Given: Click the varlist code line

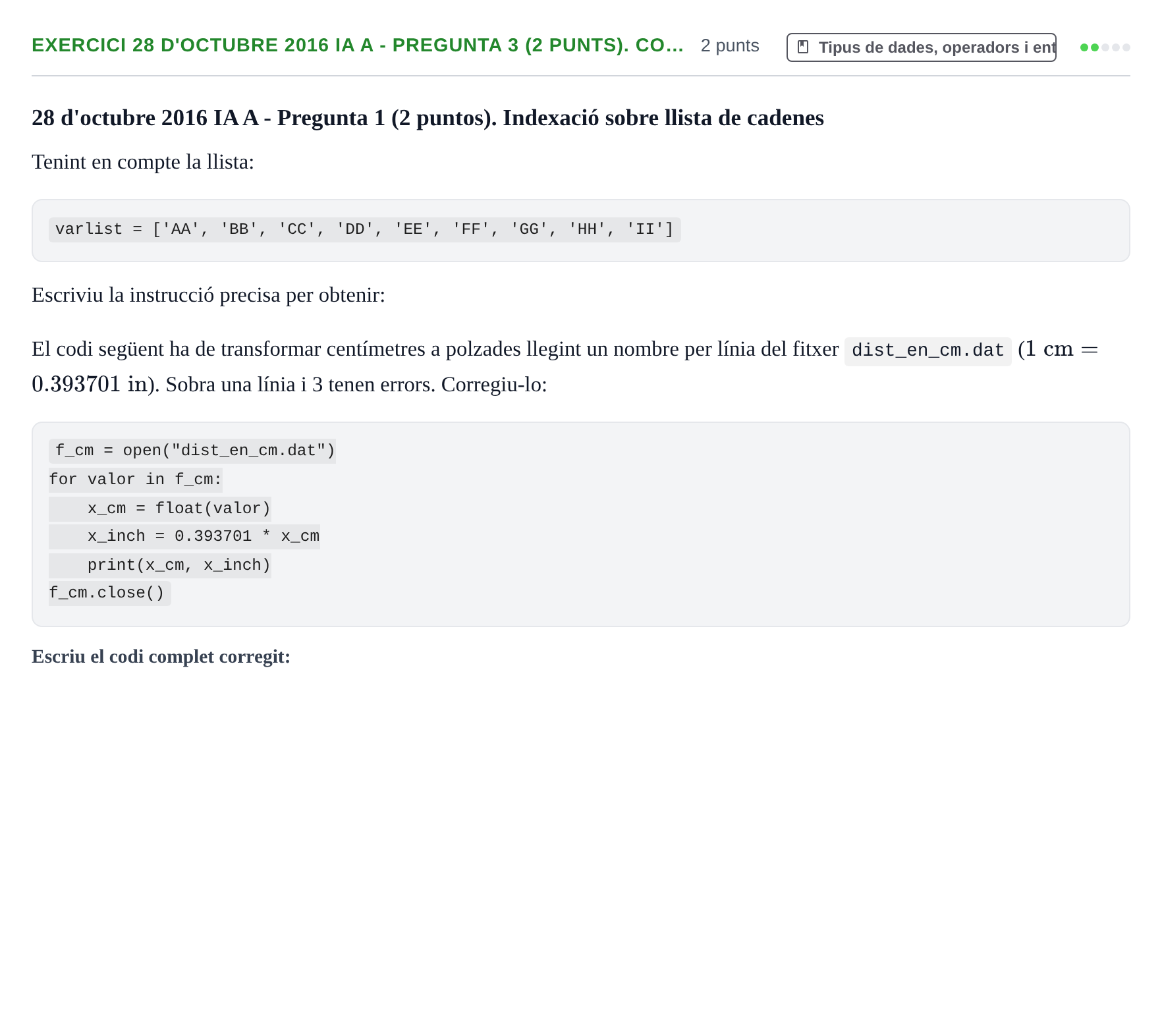Looking at the screenshot, I should point(364,229).
